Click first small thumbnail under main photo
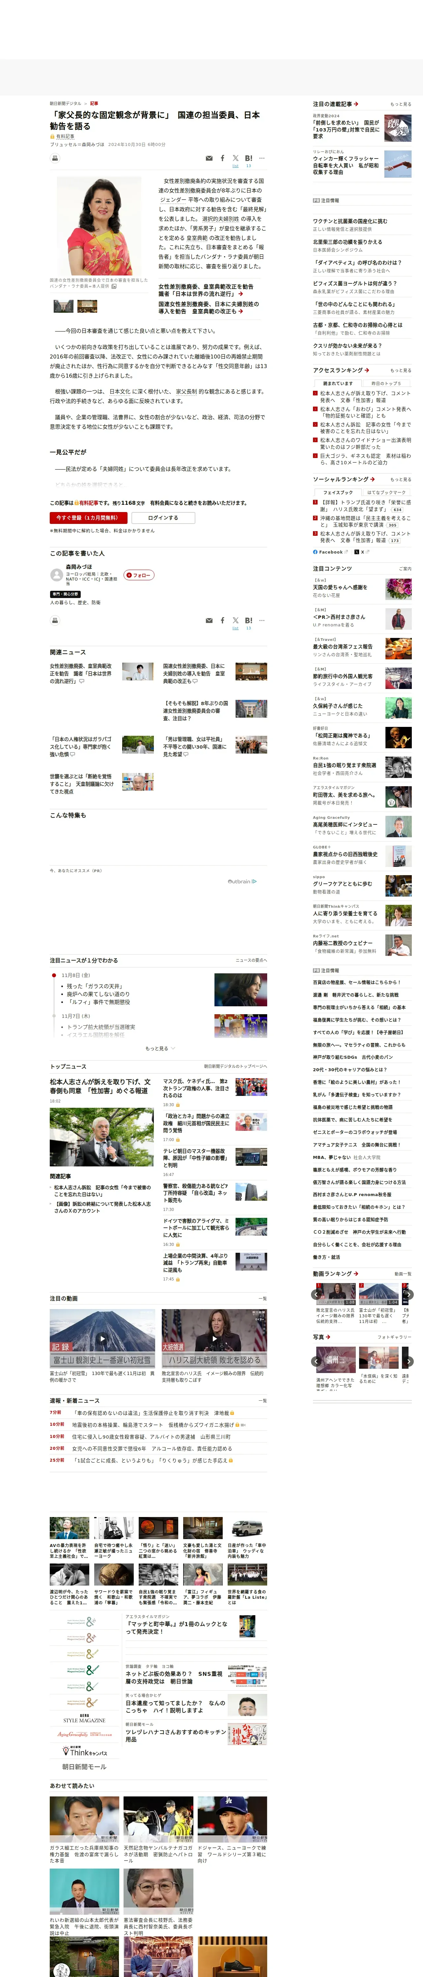 point(63,306)
